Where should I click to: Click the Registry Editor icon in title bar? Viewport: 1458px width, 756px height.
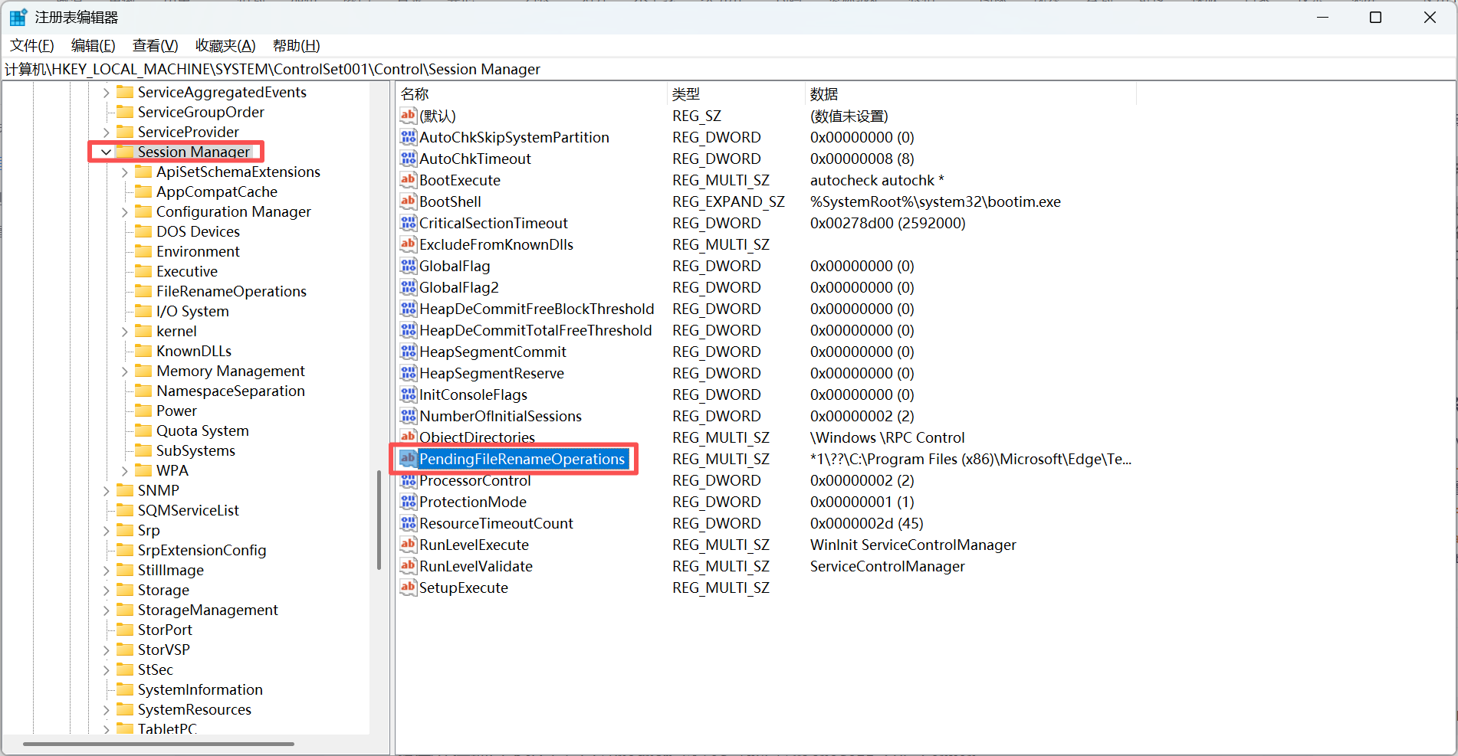point(17,16)
